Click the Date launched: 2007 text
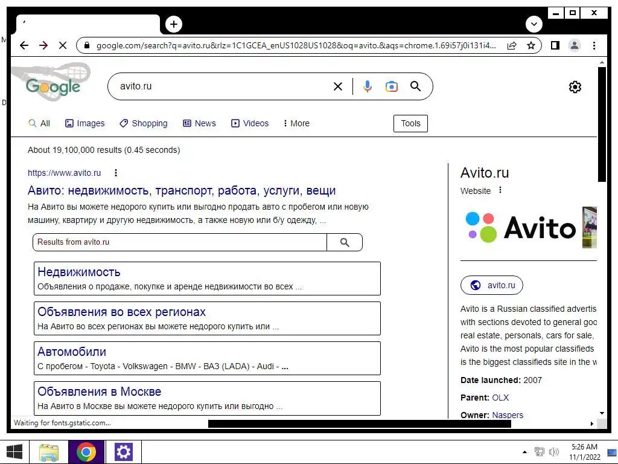Image resolution: width=618 pixels, height=464 pixels. click(x=501, y=381)
